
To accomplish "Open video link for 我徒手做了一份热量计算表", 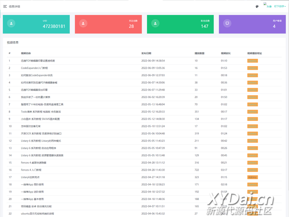I will 252,97.
